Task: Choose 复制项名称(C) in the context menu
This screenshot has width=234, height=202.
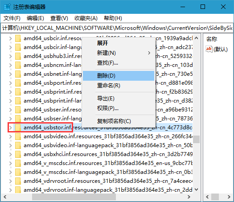Action: (x=119, y=121)
